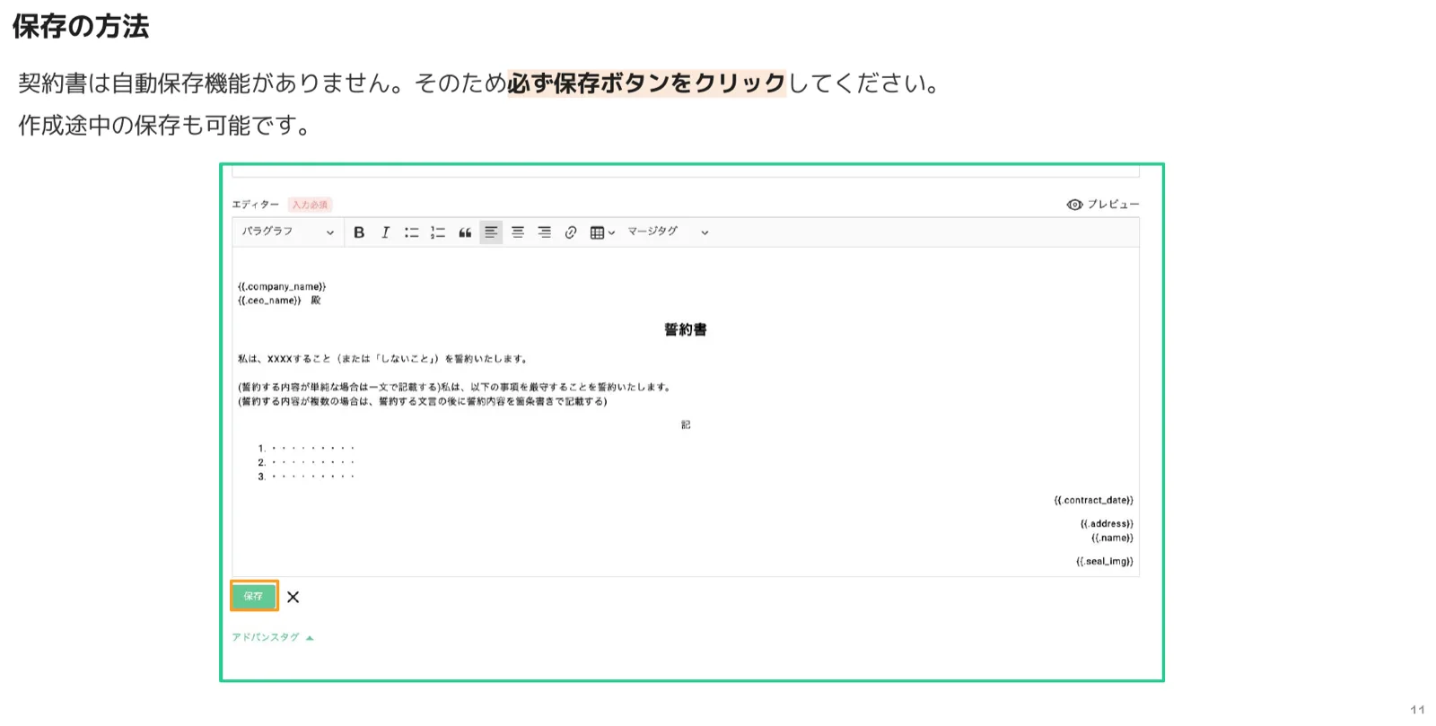
Task: Click the {{.contract_date}} merge tag
Action: point(1093,500)
